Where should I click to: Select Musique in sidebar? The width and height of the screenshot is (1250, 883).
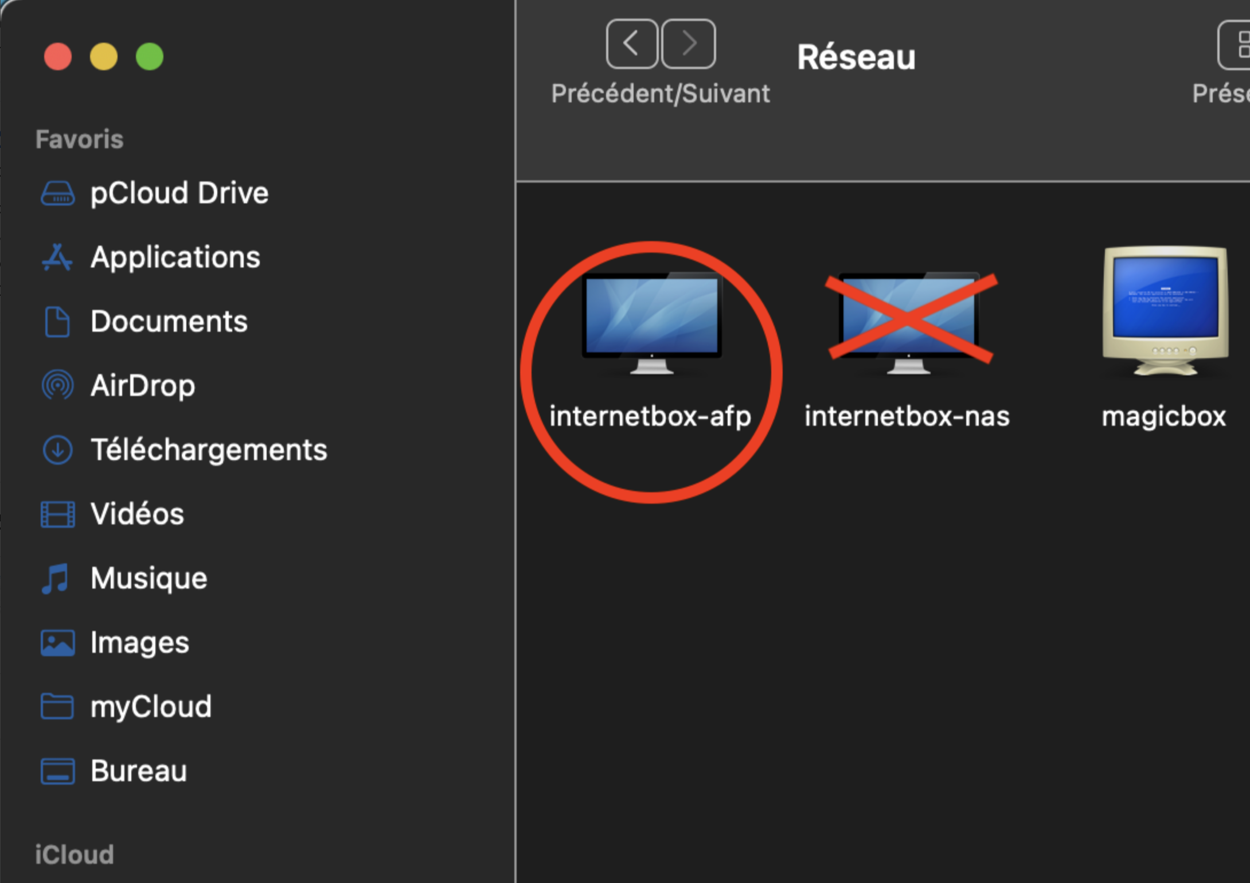148,579
